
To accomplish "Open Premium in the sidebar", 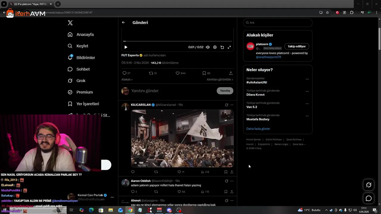I will point(80,92).
